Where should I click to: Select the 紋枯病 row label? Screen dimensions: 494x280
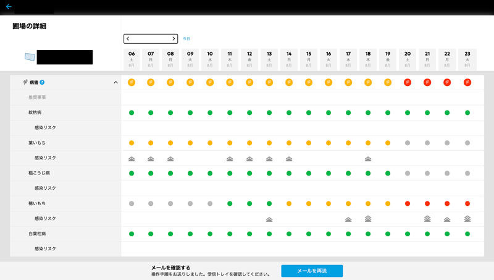coord(35,112)
